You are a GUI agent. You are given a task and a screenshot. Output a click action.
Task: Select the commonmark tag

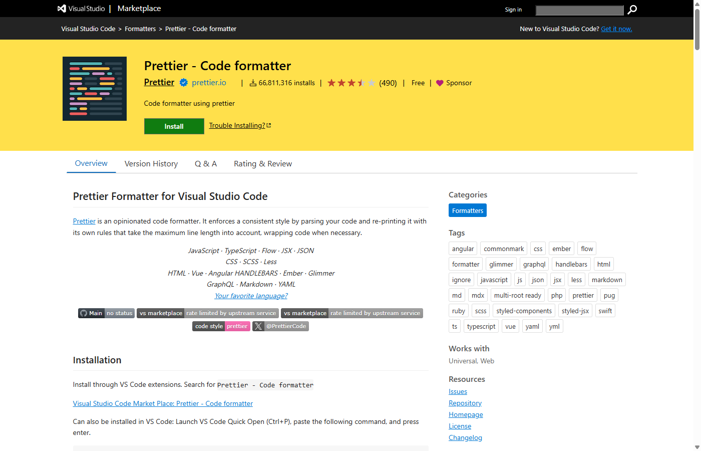504,249
